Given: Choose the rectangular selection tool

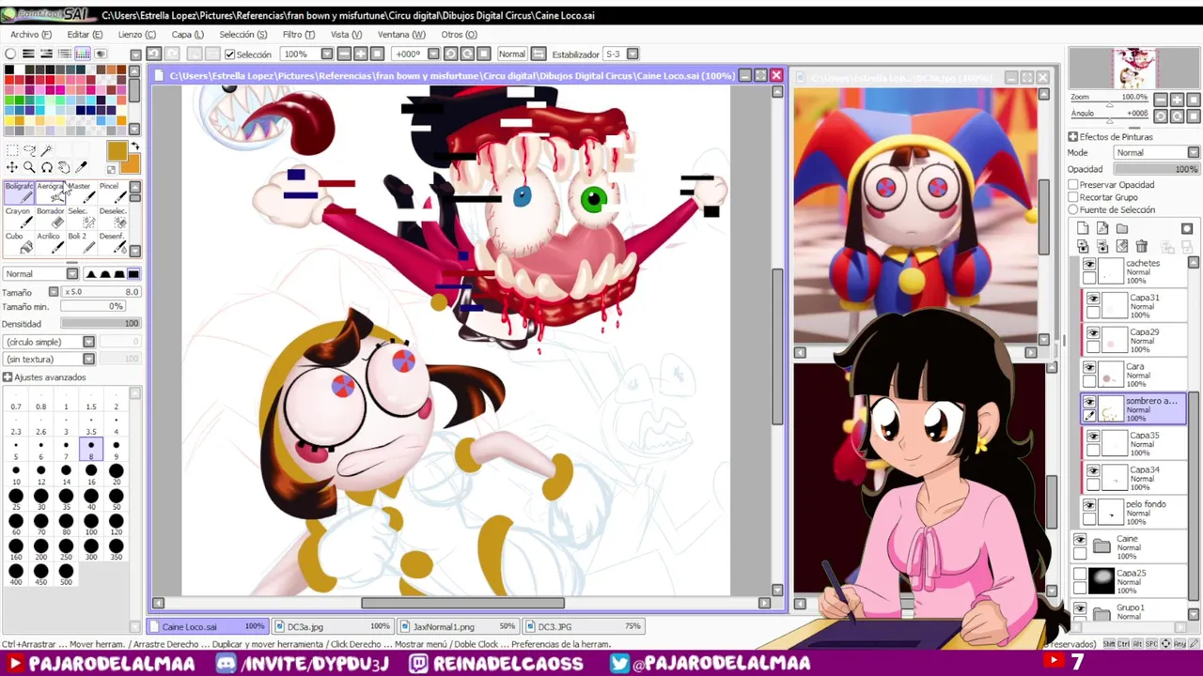Looking at the screenshot, I should (11, 150).
